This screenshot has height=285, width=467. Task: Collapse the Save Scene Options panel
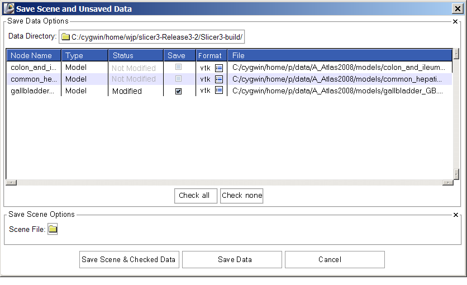pos(455,215)
